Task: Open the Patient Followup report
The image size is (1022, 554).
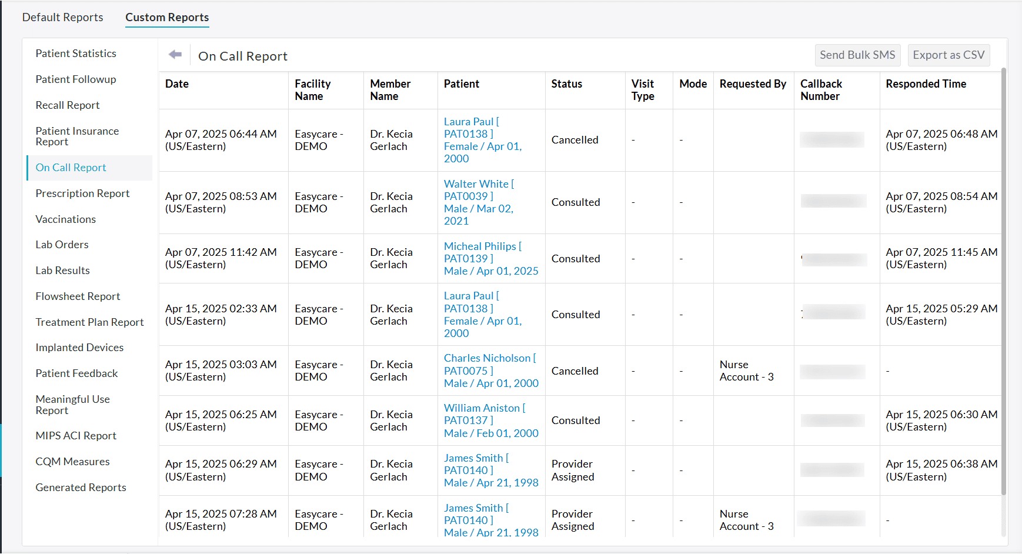Action: pos(75,79)
